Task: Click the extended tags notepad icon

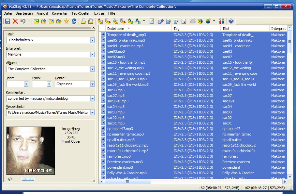Action: pos(152,21)
